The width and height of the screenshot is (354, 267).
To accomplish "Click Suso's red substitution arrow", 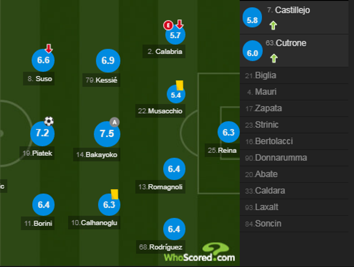I will [x=49, y=48].
